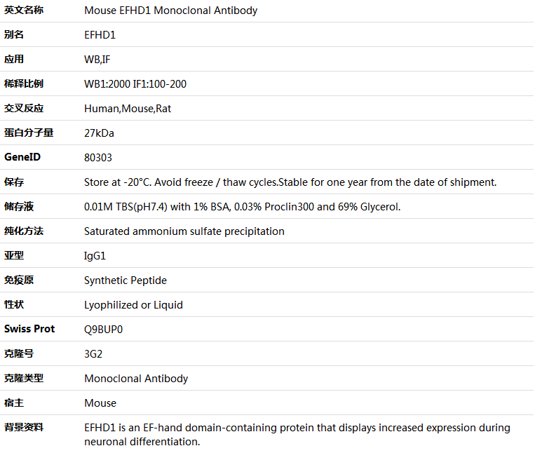535x453 pixels.
Task: Click the product name Mouse EFHD1 Monoclonal Antibody
Action: [x=170, y=11]
